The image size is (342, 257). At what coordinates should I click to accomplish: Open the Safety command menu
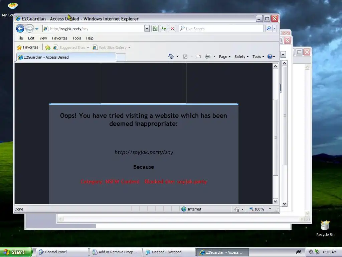tap(241, 57)
